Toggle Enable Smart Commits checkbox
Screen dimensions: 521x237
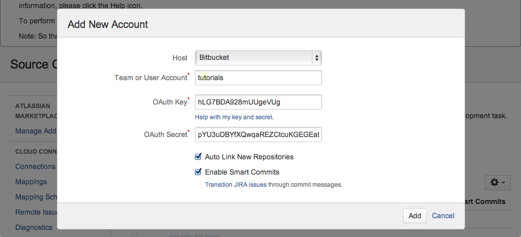click(198, 172)
